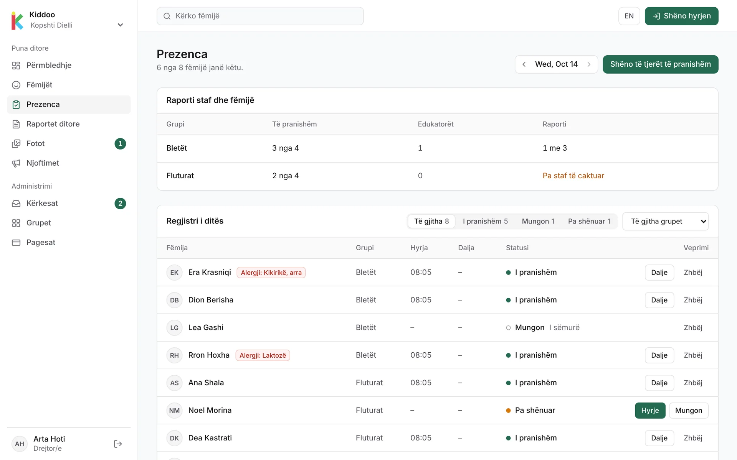Screen dimensions: 737x460
Task: Go to previous day with left arrow
Action: click(x=524, y=64)
